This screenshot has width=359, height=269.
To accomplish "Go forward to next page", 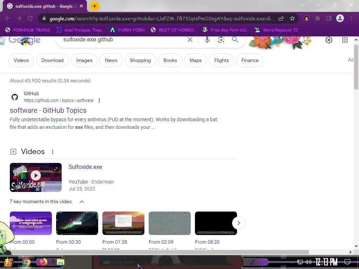I will (19, 19).
